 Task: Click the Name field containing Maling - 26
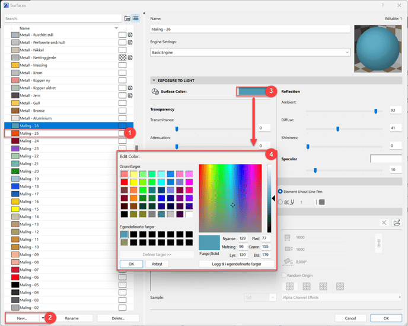click(x=250, y=30)
